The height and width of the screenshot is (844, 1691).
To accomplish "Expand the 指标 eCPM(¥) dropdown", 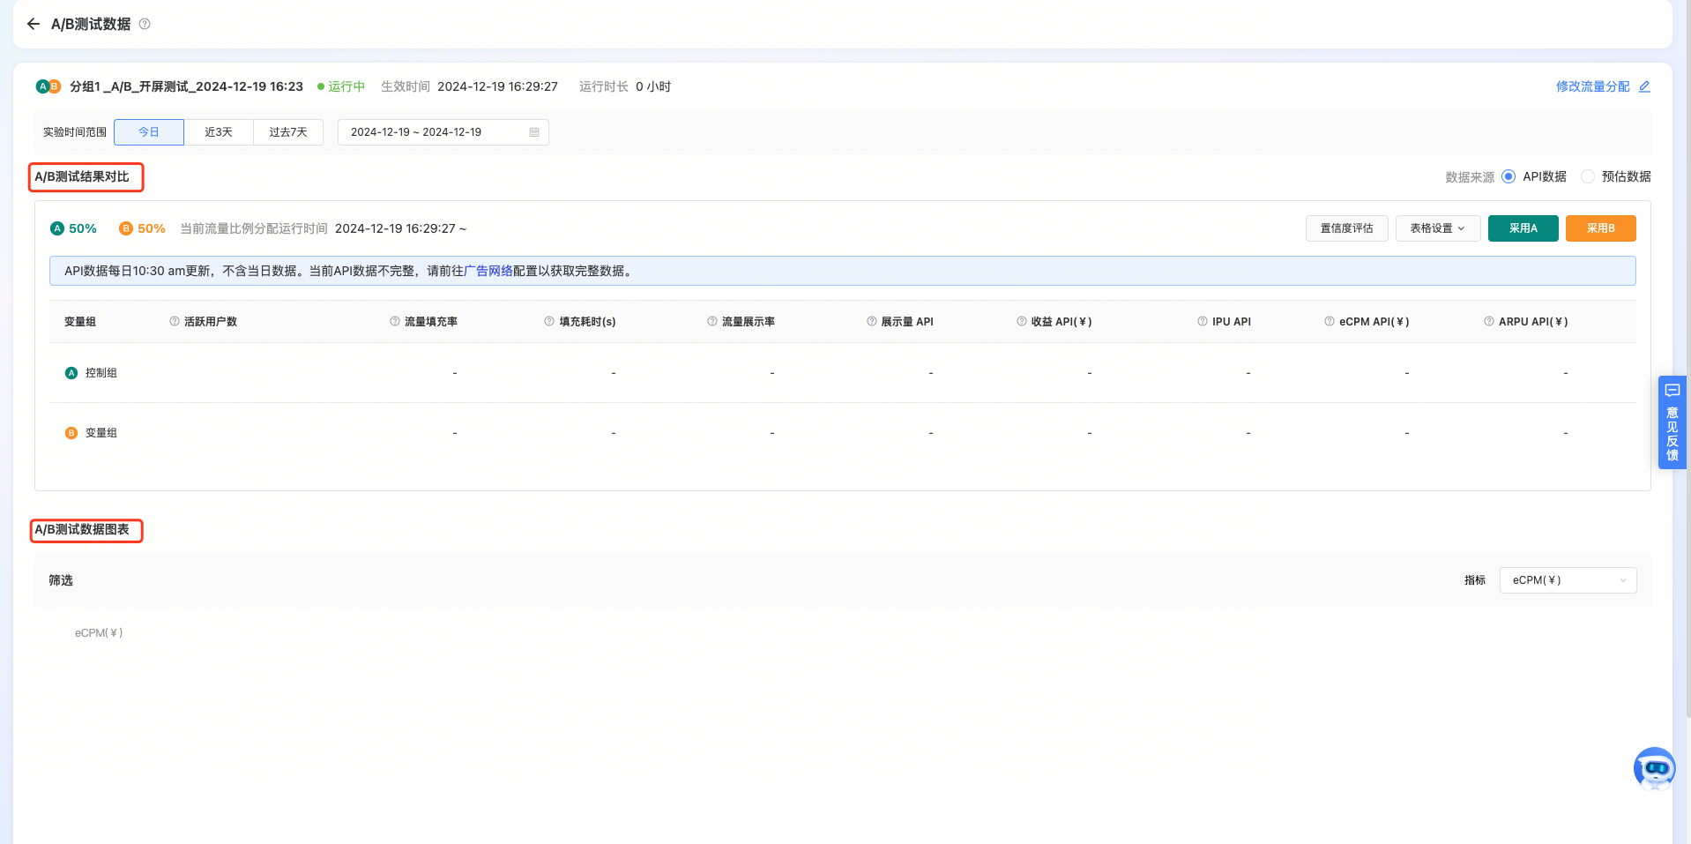I will click(1568, 580).
